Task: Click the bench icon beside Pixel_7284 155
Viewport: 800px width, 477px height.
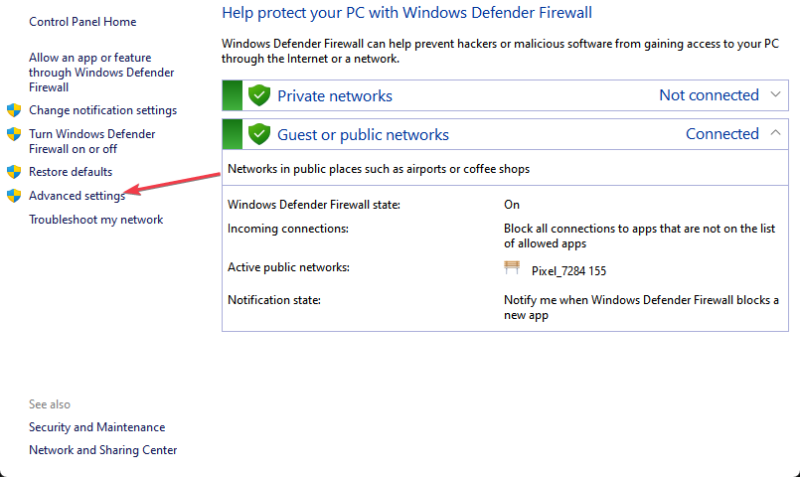Action: click(512, 267)
